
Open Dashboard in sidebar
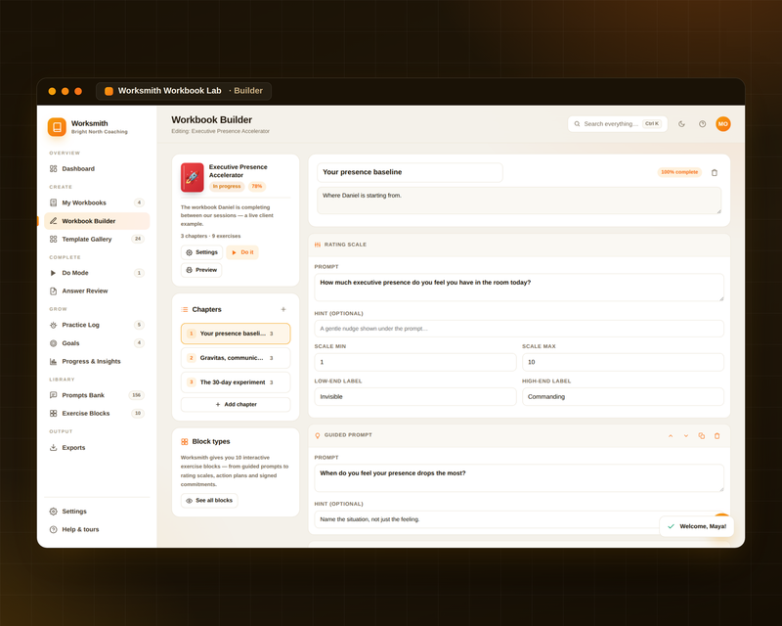[97, 169]
